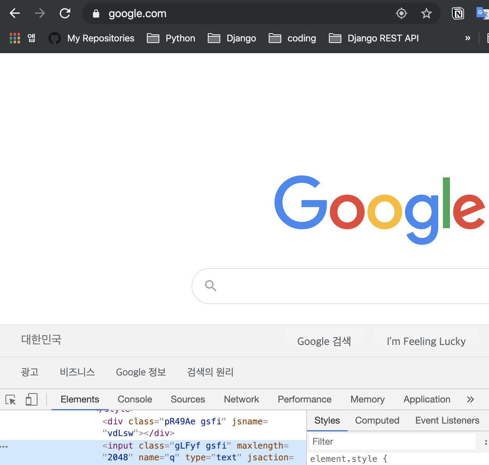
Task: Open the Notion extension icon
Action: coord(458,14)
